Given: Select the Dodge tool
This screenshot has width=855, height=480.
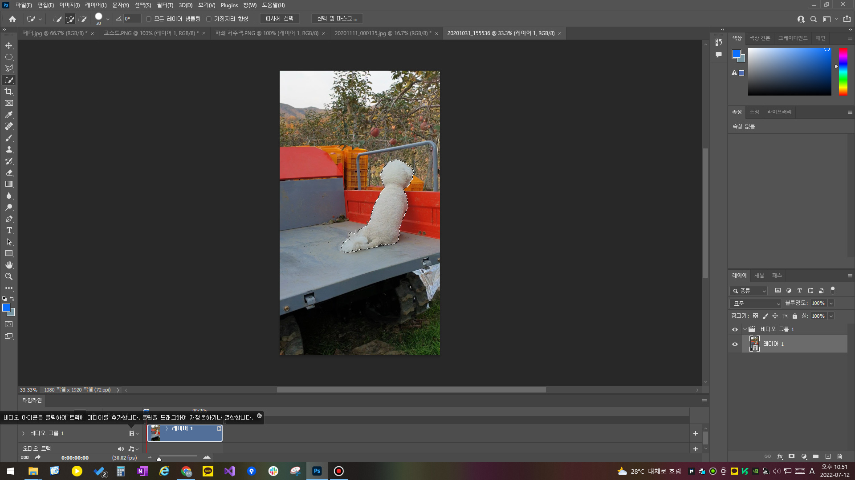Looking at the screenshot, I should coord(9,207).
